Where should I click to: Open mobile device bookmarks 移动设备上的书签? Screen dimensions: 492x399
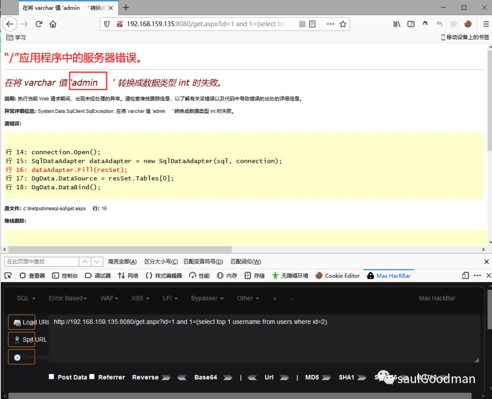coord(465,37)
